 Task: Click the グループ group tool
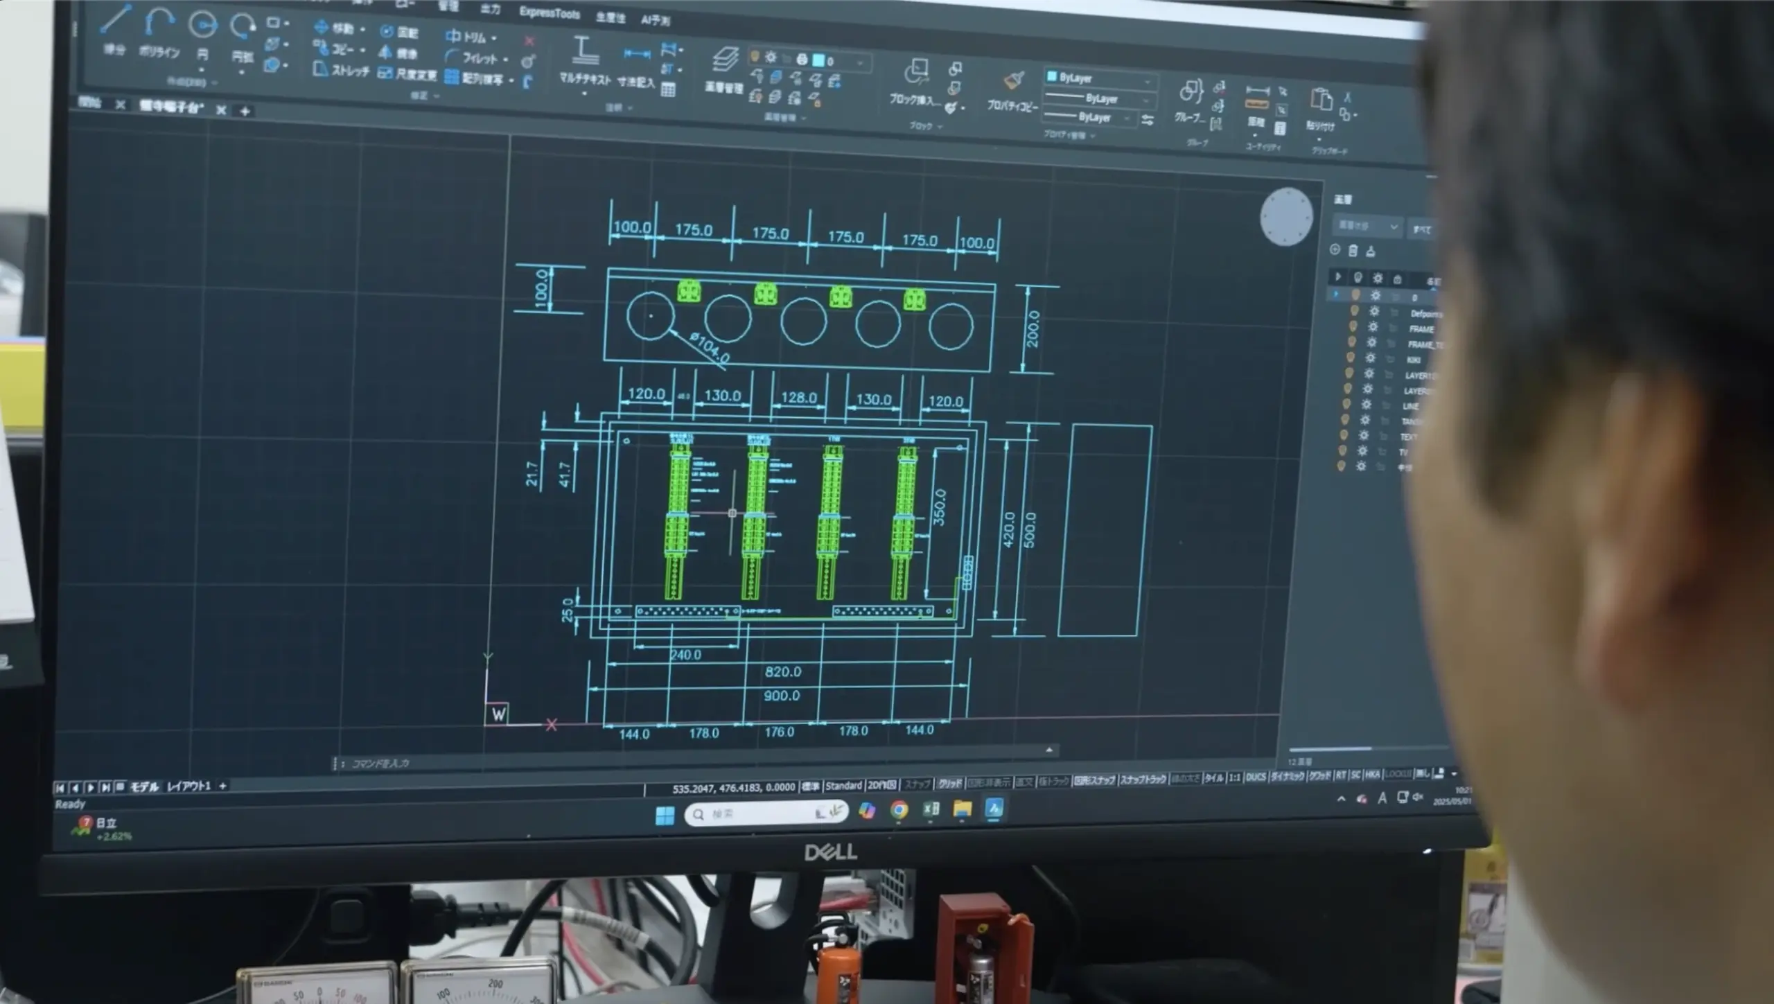(x=1191, y=101)
